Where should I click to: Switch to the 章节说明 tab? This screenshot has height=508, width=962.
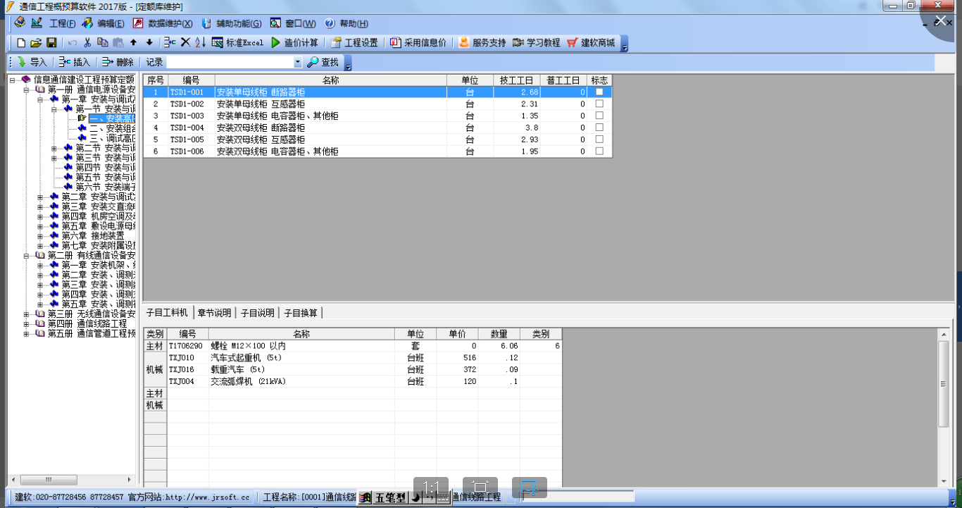[214, 313]
